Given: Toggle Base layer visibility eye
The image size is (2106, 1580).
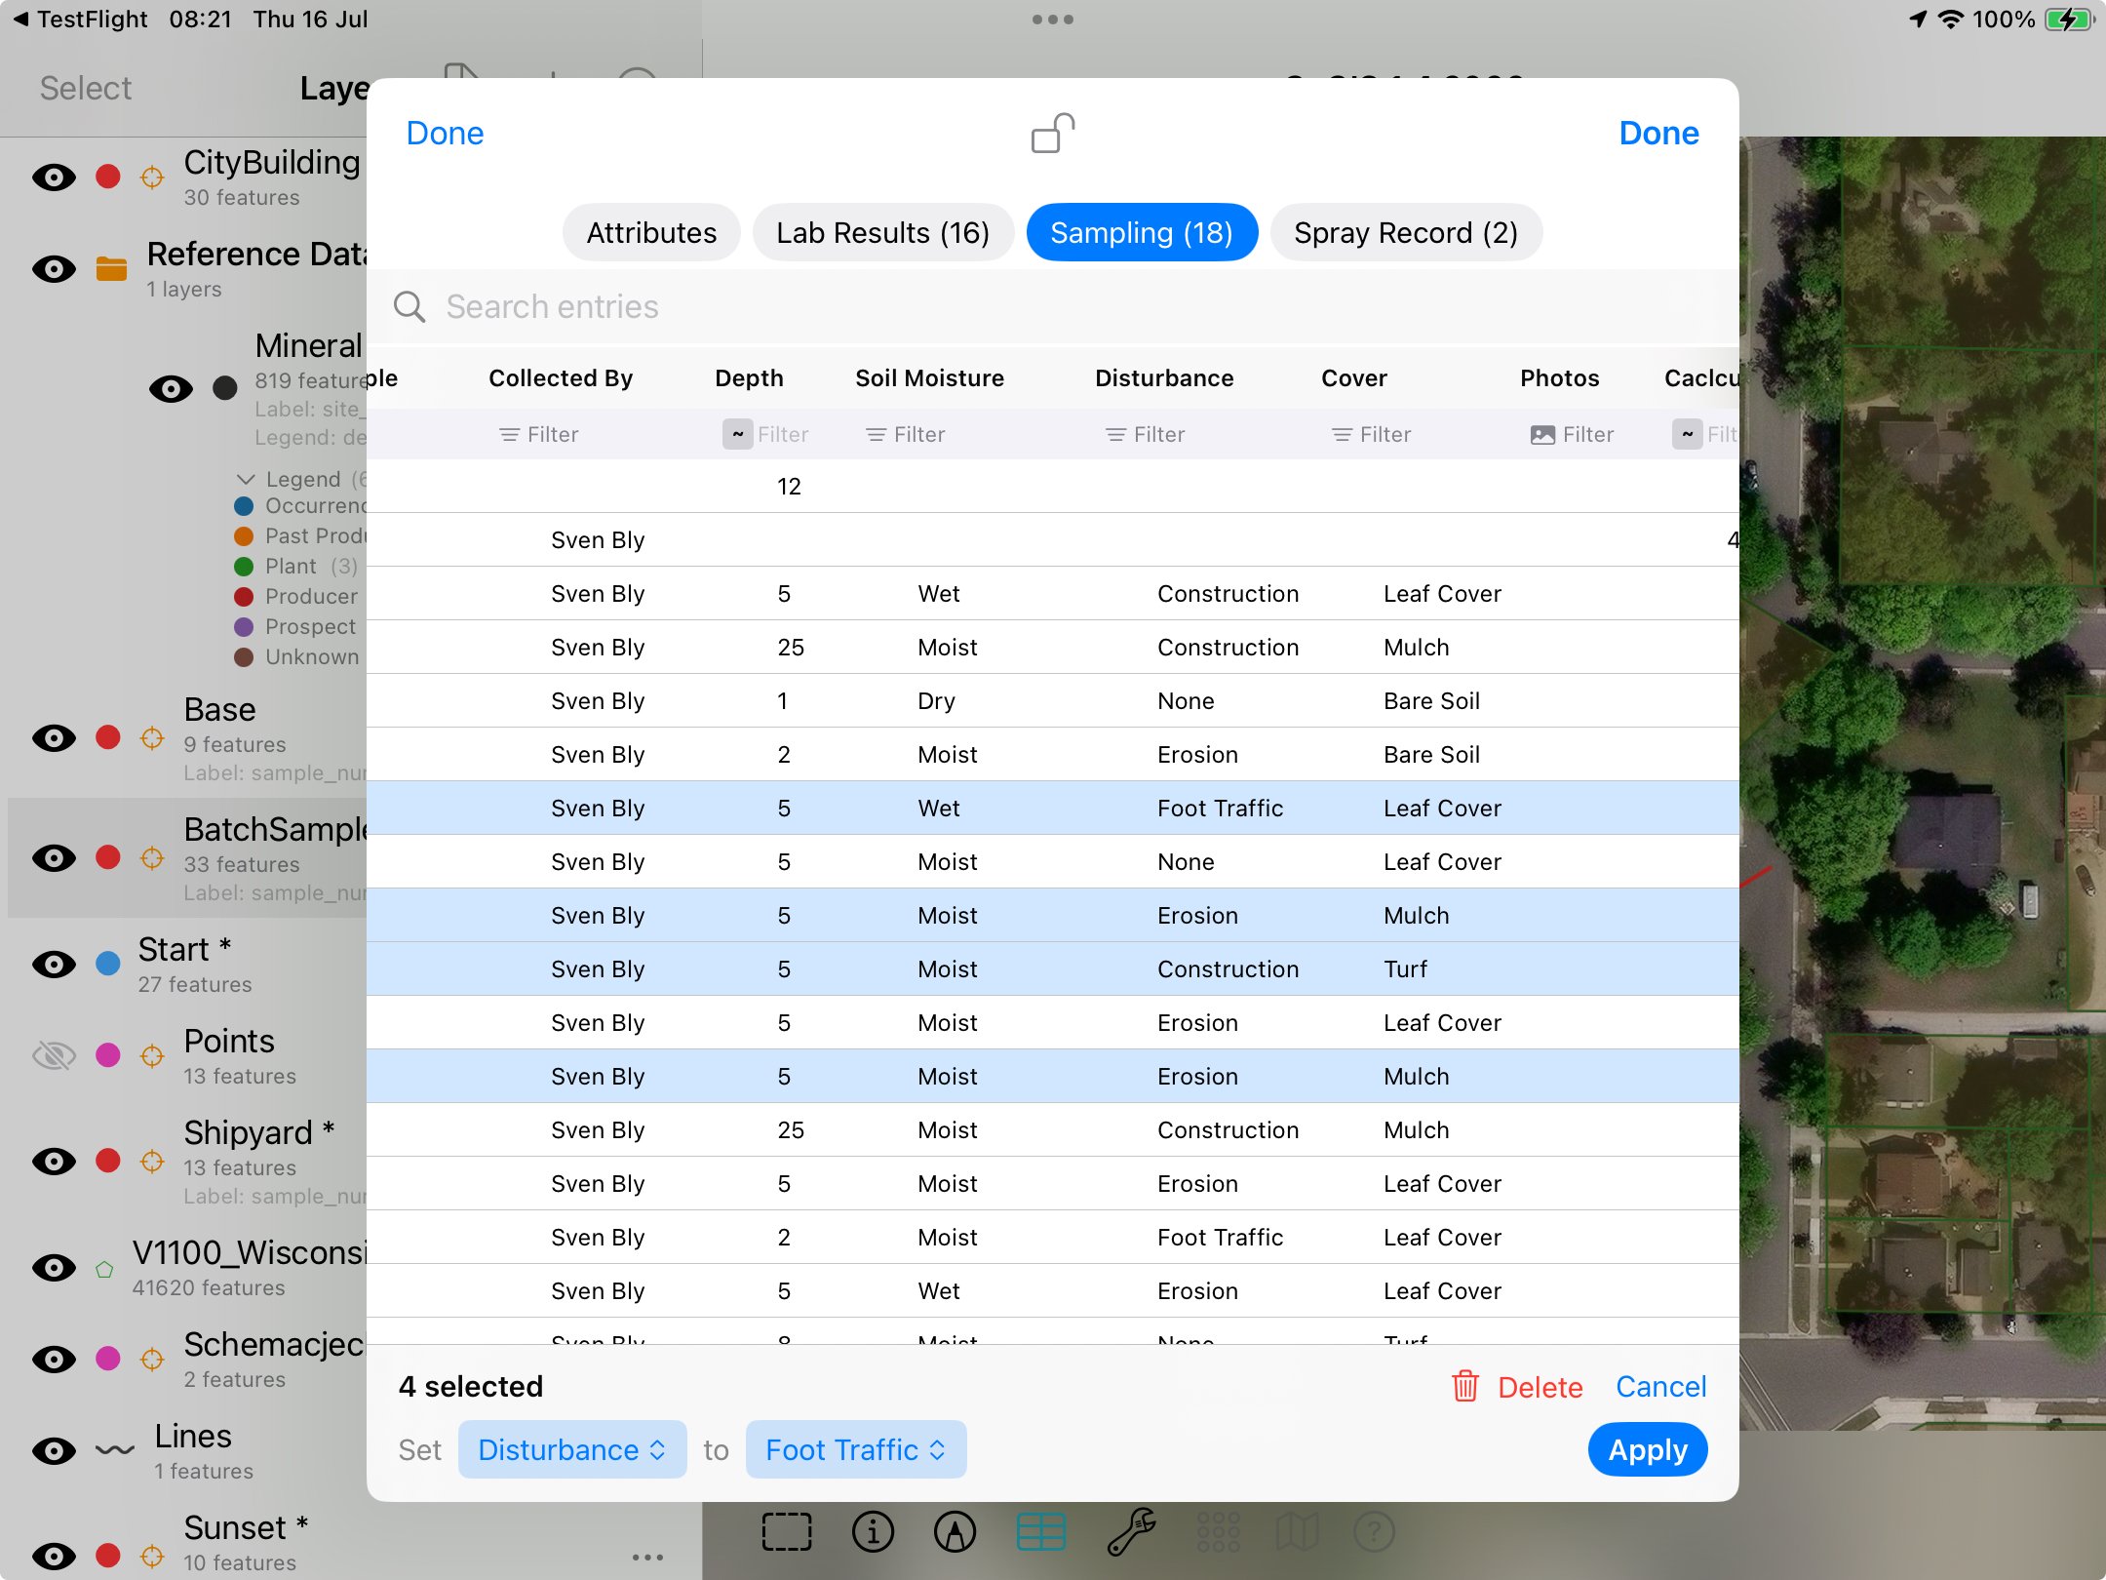Looking at the screenshot, I should (x=54, y=737).
